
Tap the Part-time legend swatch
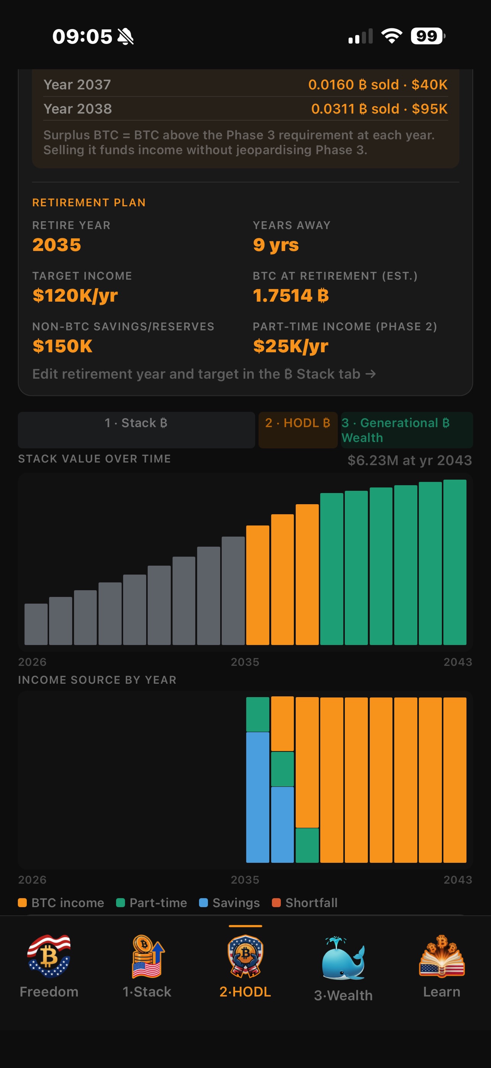(x=121, y=903)
